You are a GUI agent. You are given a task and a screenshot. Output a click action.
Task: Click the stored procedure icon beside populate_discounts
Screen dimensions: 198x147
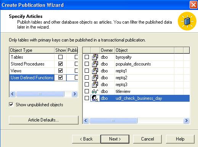click(95, 64)
